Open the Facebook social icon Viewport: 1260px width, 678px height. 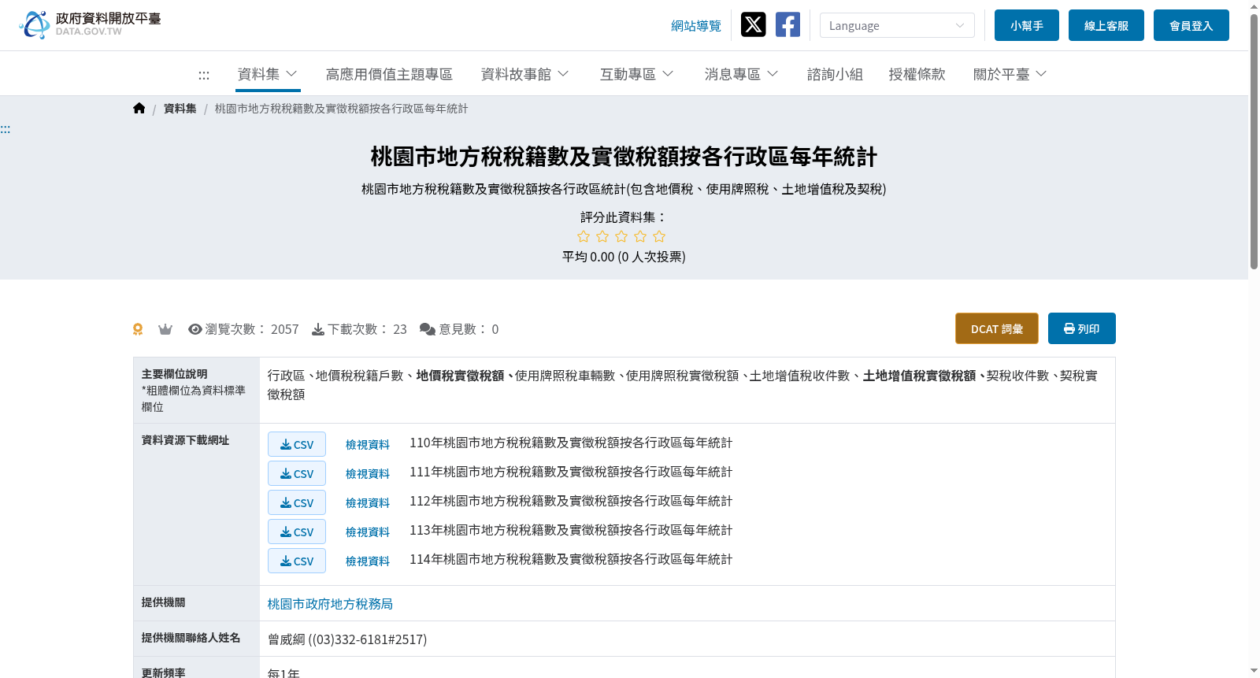point(787,24)
